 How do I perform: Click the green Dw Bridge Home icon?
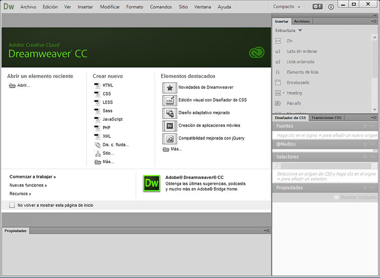tap(152, 183)
